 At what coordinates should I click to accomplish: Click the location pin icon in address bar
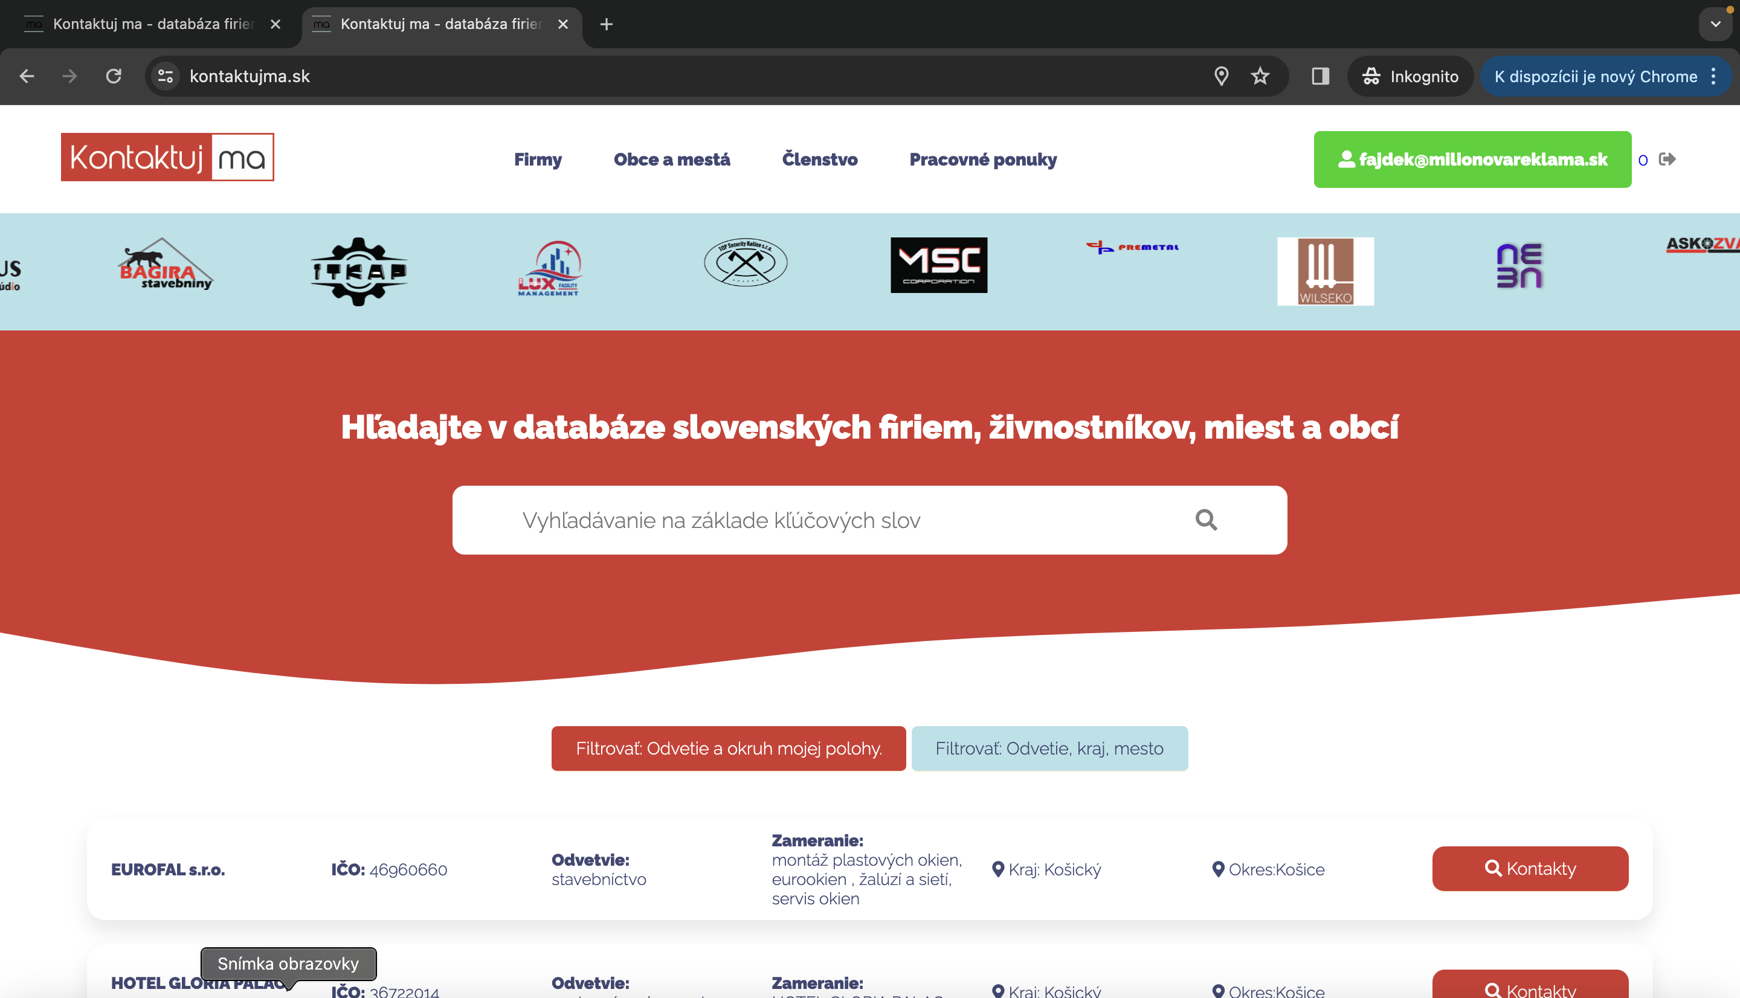pyautogui.click(x=1220, y=76)
